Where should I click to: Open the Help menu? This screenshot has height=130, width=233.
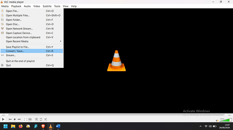(x=74, y=6)
